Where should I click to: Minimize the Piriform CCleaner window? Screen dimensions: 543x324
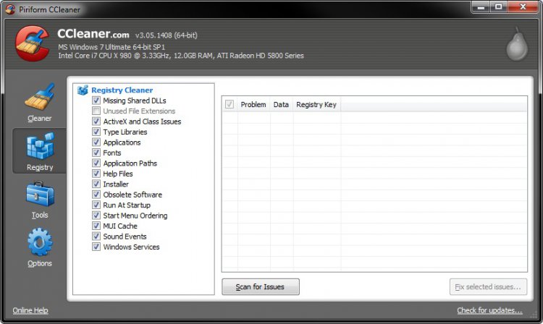pyautogui.click(x=481, y=7)
